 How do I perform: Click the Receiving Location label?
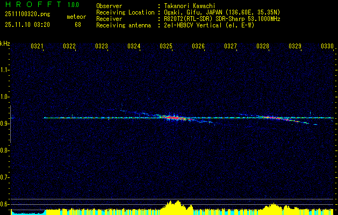point(125,13)
